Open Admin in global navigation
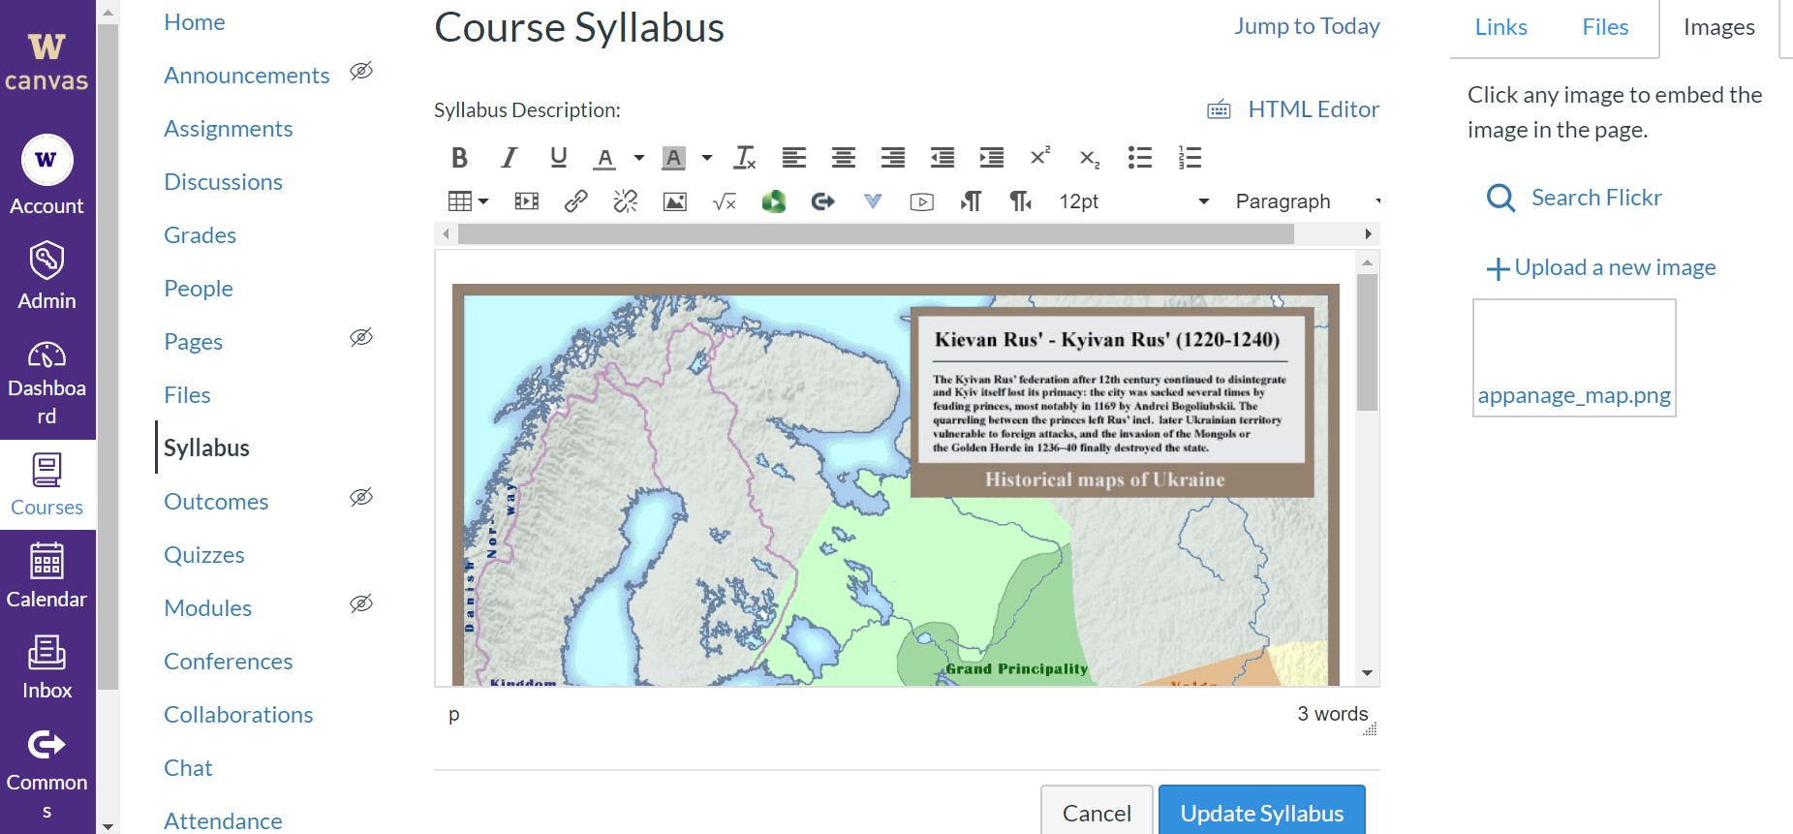The width and height of the screenshot is (1793, 834). (46, 276)
